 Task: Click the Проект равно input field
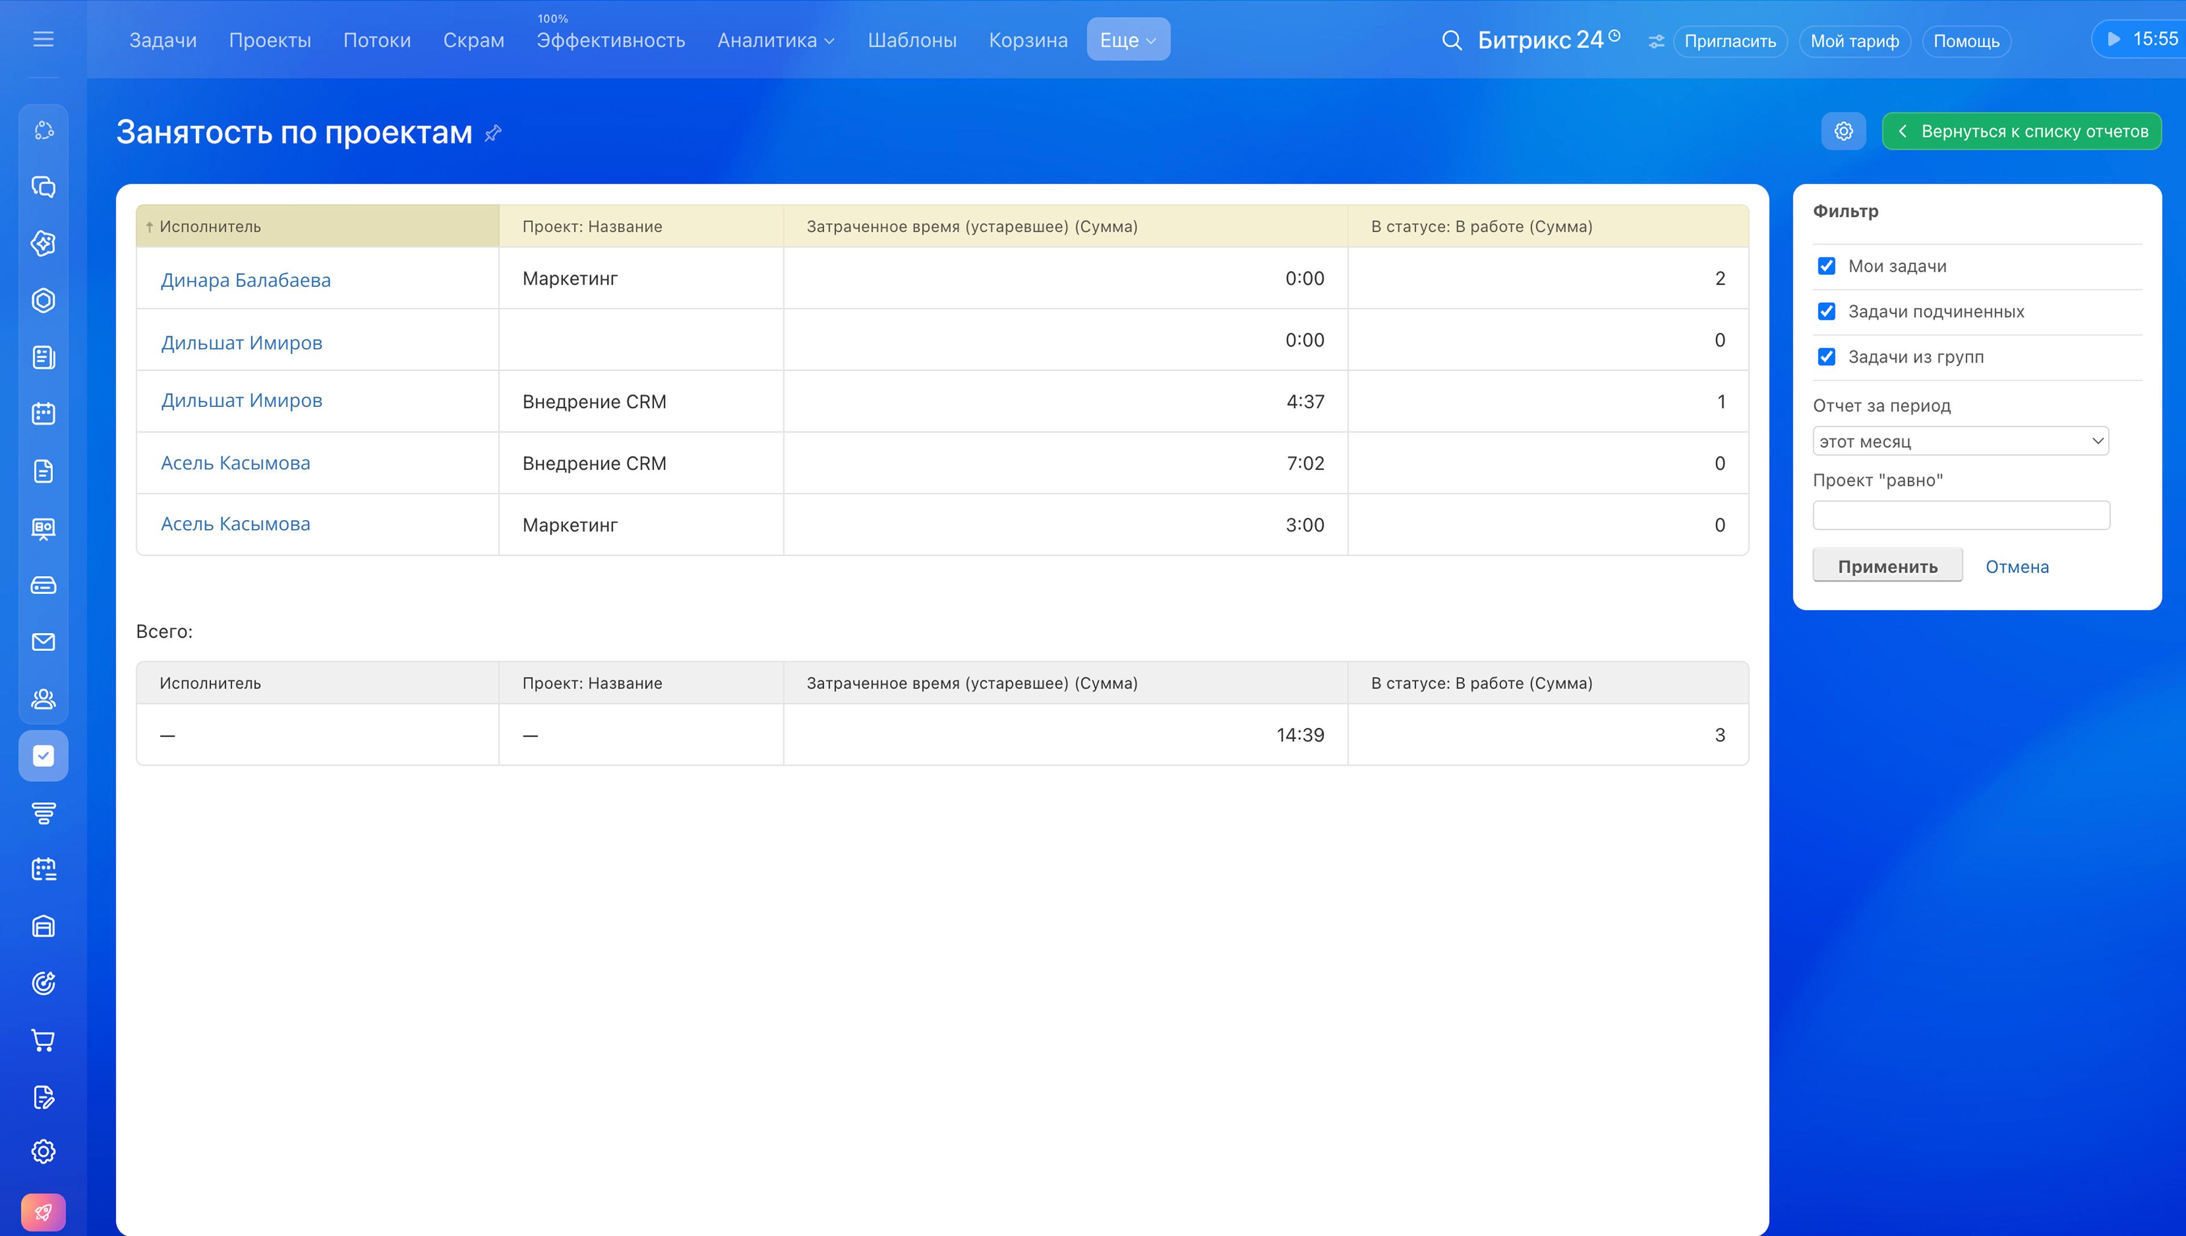(x=1961, y=515)
